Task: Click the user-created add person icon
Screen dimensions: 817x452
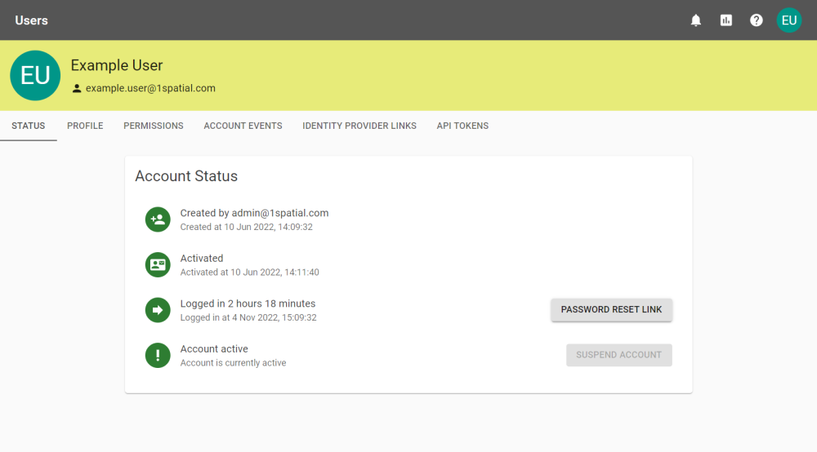Action: 158,219
